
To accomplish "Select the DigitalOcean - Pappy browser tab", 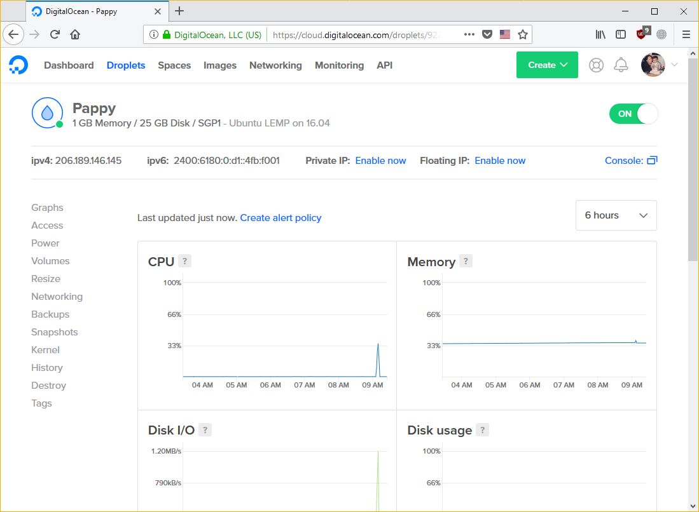I will tap(97, 11).
